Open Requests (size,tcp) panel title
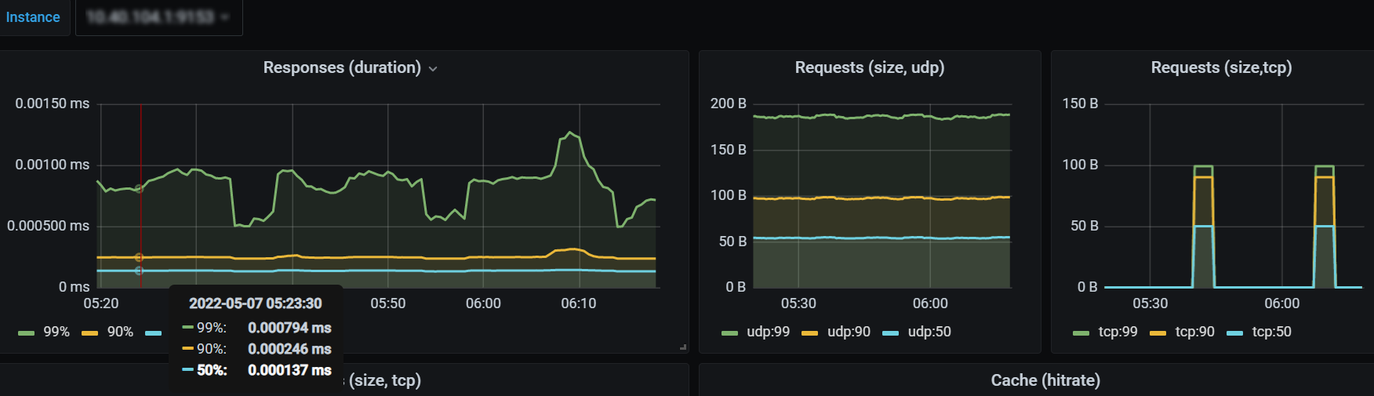This screenshot has width=1374, height=396. tap(1221, 67)
